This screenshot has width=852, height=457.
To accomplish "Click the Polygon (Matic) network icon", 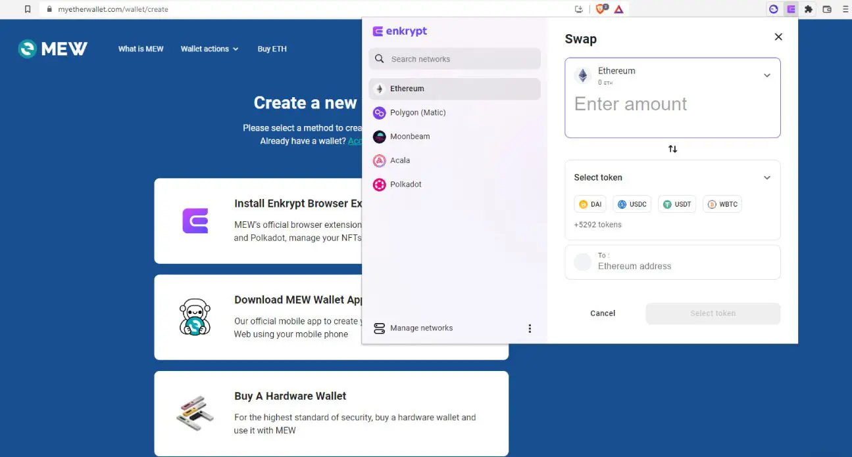I will [379, 113].
